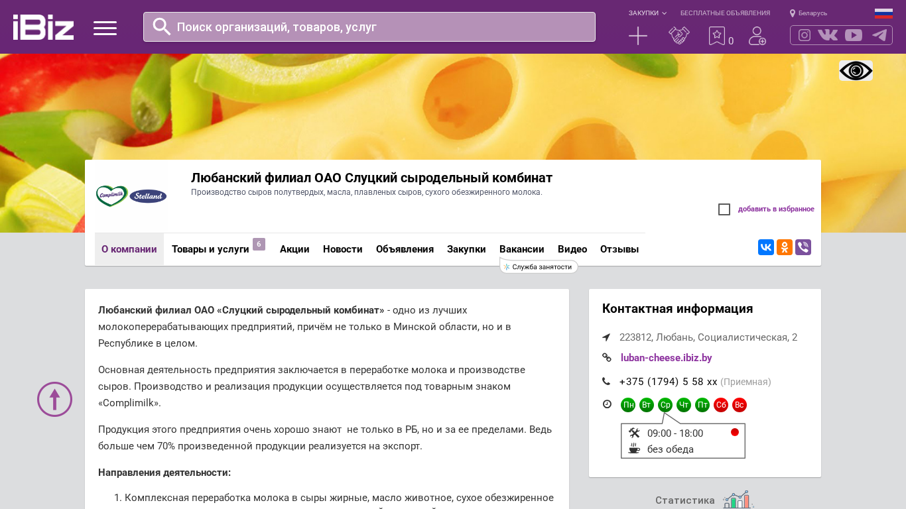The height and width of the screenshot is (509, 906).
Task: Click the 'добавить в избранное' link text
Action: pyautogui.click(x=776, y=209)
